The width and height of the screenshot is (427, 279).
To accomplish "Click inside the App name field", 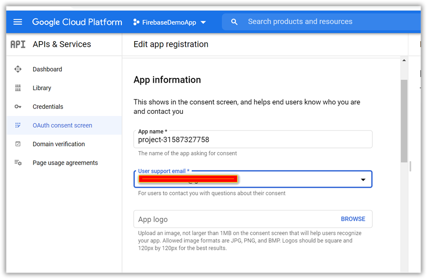I will point(251,139).
